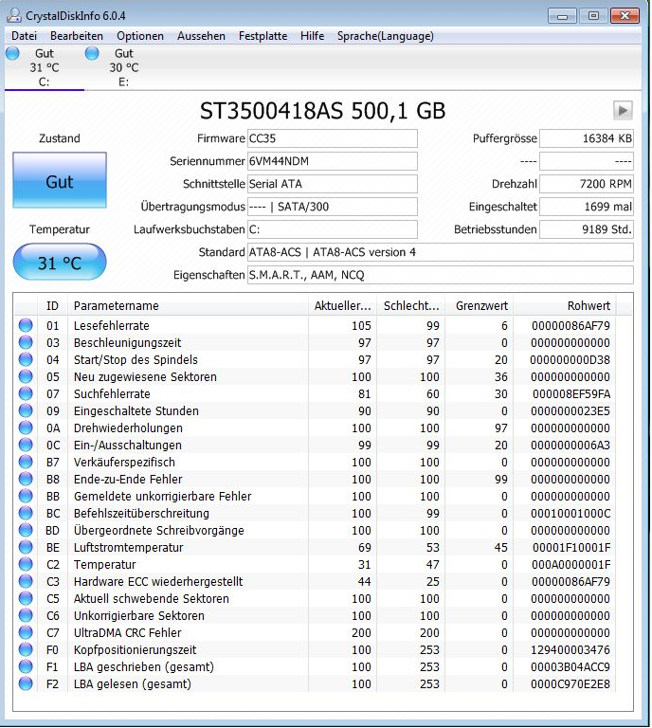
Task: Click the Drehzahl value 7200 RPM
Action: [x=586, y=184]
